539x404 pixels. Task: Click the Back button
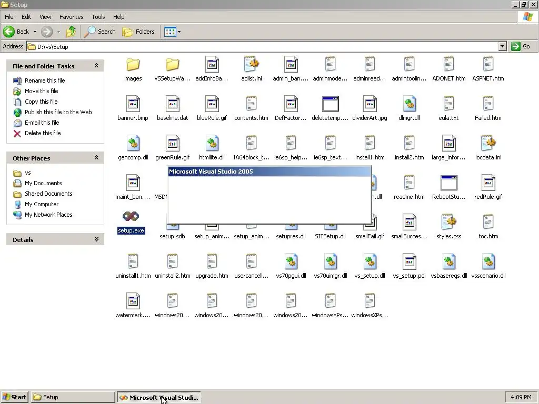[16, 32]
